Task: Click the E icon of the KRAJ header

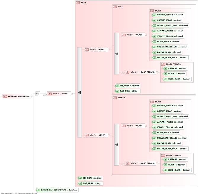Action: pos(78,2)
